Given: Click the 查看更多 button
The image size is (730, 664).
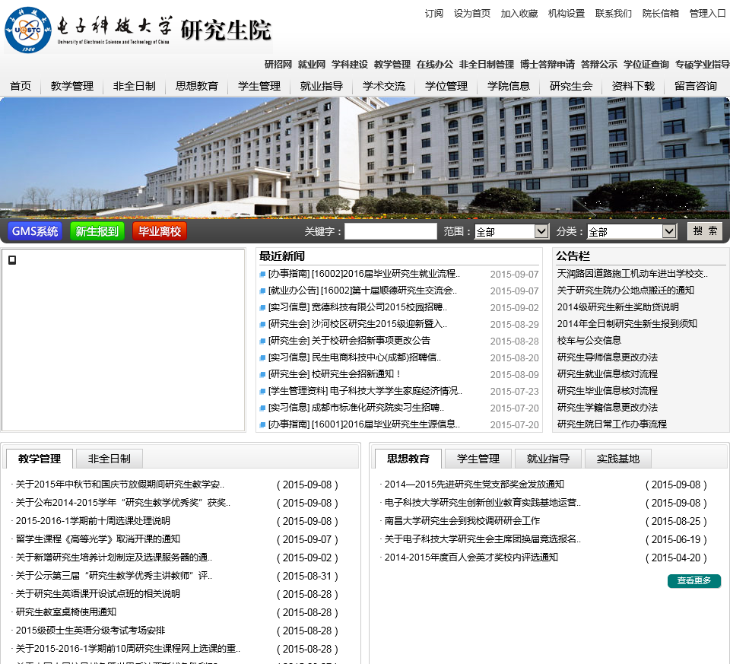Looking at the screenshot, I should 694,580.
